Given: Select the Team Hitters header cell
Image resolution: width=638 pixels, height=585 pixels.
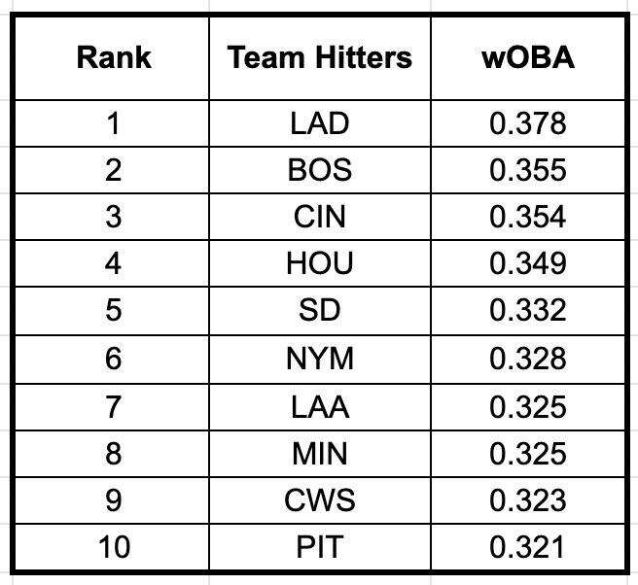Looking at the screenshot, I should [x=320, y=56].
